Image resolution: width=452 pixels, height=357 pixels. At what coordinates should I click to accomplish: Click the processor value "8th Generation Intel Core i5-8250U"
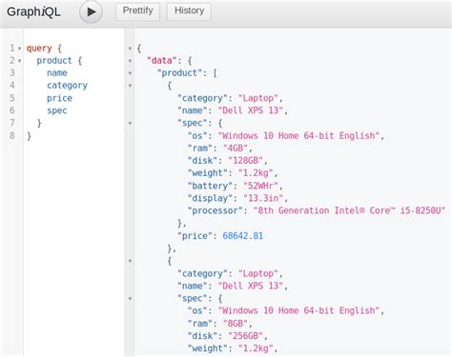point(349,210)
